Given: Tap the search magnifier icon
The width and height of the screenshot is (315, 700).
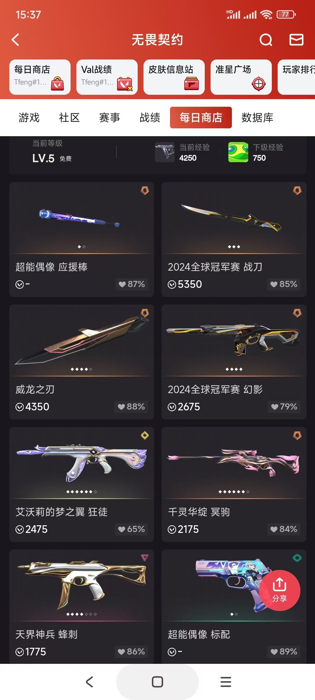Looking at the screenshot, I should point(266,40).
